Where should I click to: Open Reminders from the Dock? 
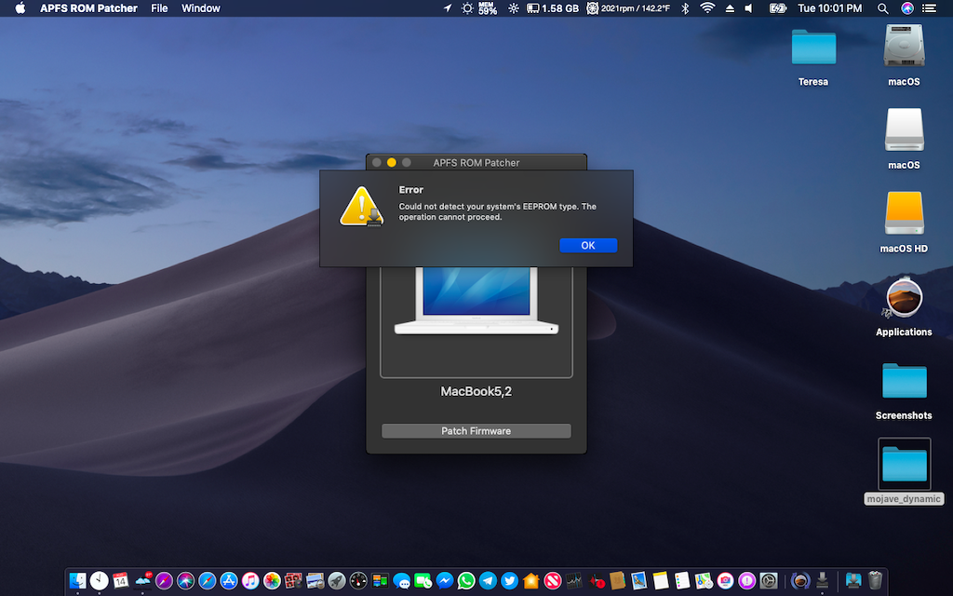coord(682,581)
